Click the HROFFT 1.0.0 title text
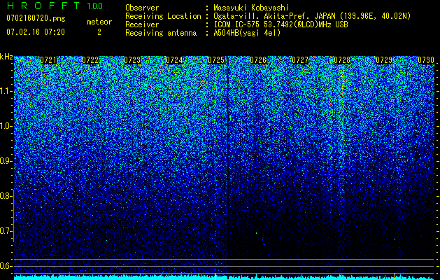The image size is (440, 280). tap(55, 6)
